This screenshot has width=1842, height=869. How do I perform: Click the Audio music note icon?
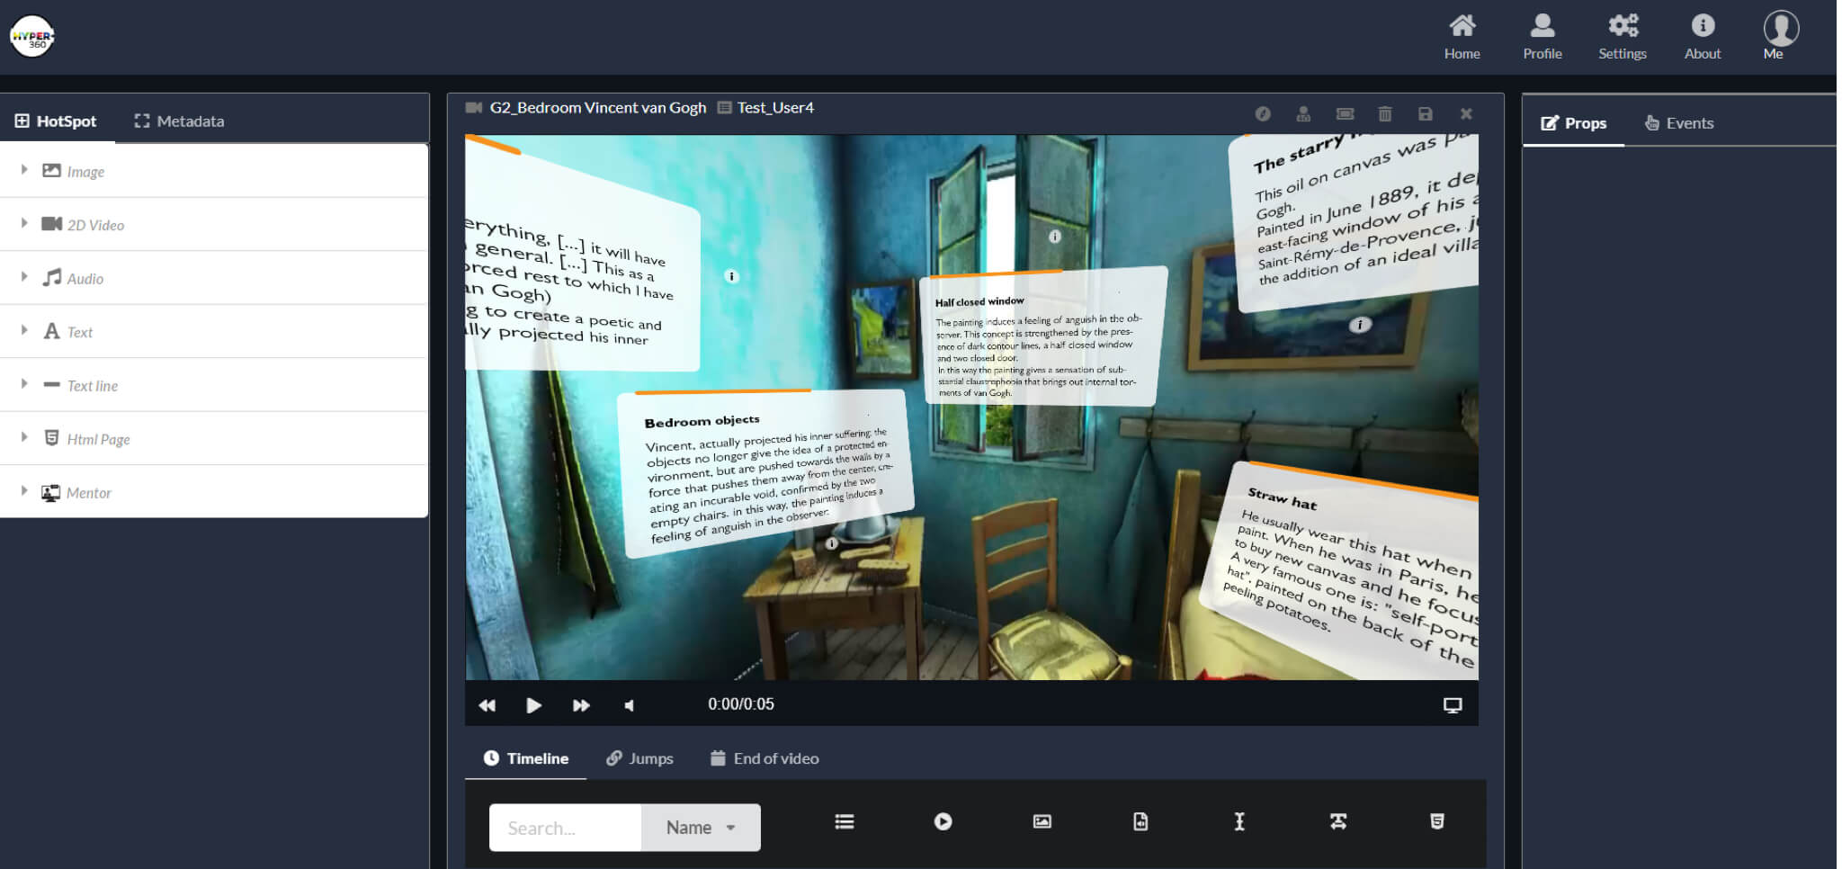pos(52,277)
